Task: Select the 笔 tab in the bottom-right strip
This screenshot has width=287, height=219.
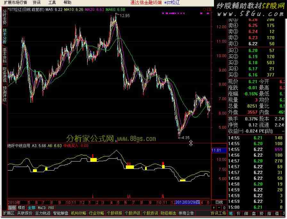Action: pos(231,213)
